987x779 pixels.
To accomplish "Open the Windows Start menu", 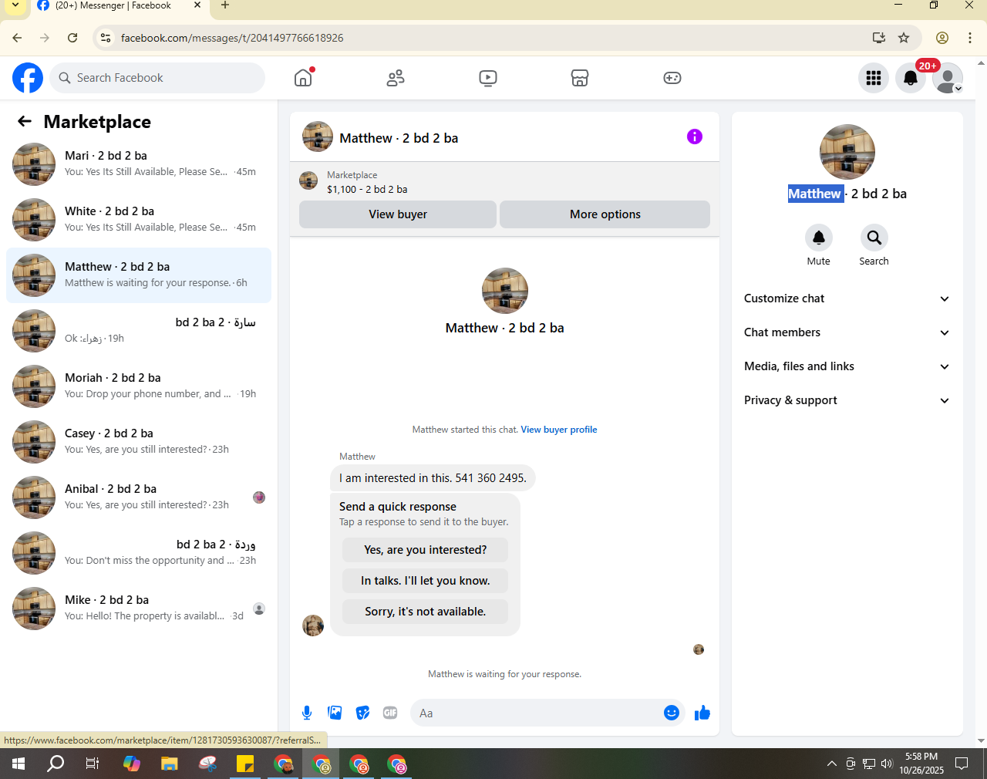I will [x=19, y=764].
